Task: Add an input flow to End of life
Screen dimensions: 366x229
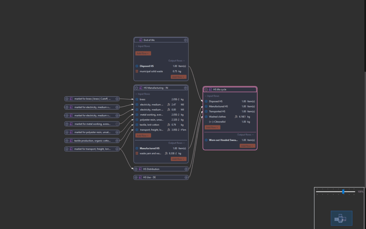Action: coord(143,53)
